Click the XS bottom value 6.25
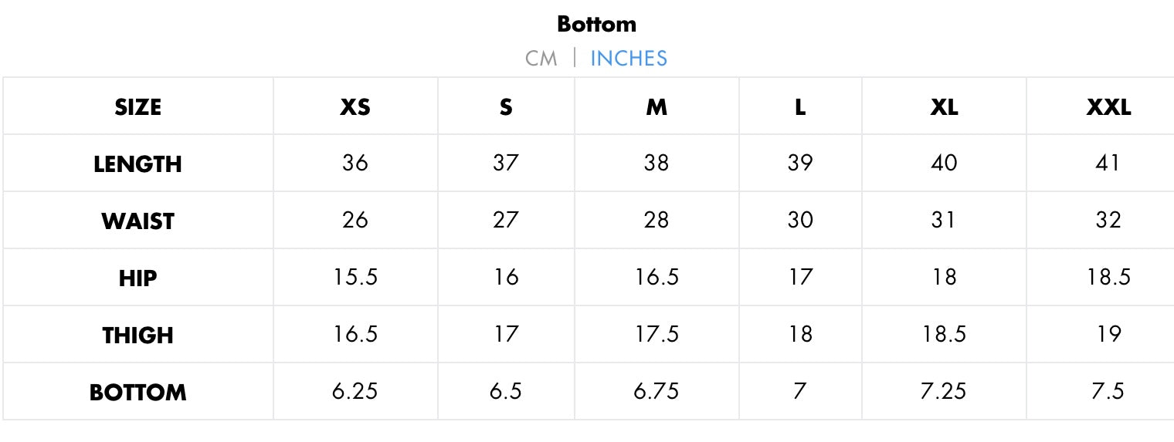 tap(355, 392)
